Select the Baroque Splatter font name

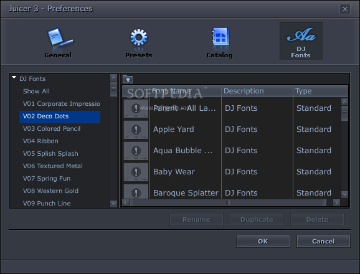coord(186,193)
